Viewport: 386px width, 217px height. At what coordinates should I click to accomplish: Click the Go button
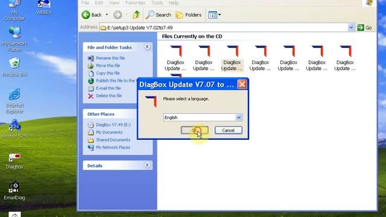point(364,28)
